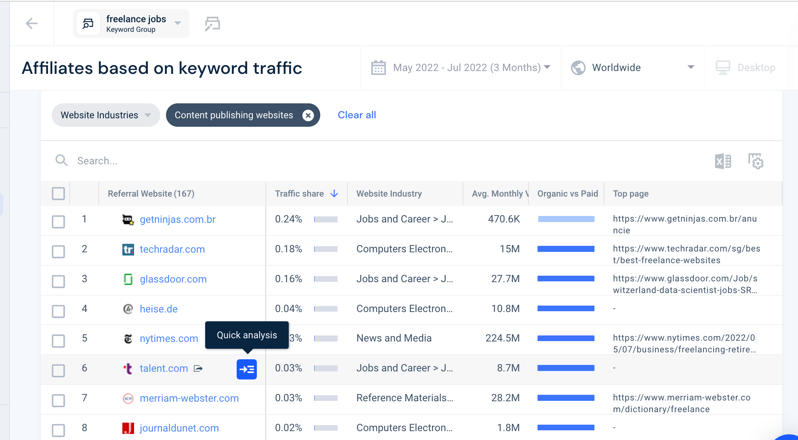Click the compare keyword group icon
The image size is (798, 440).
click(212, 24)
